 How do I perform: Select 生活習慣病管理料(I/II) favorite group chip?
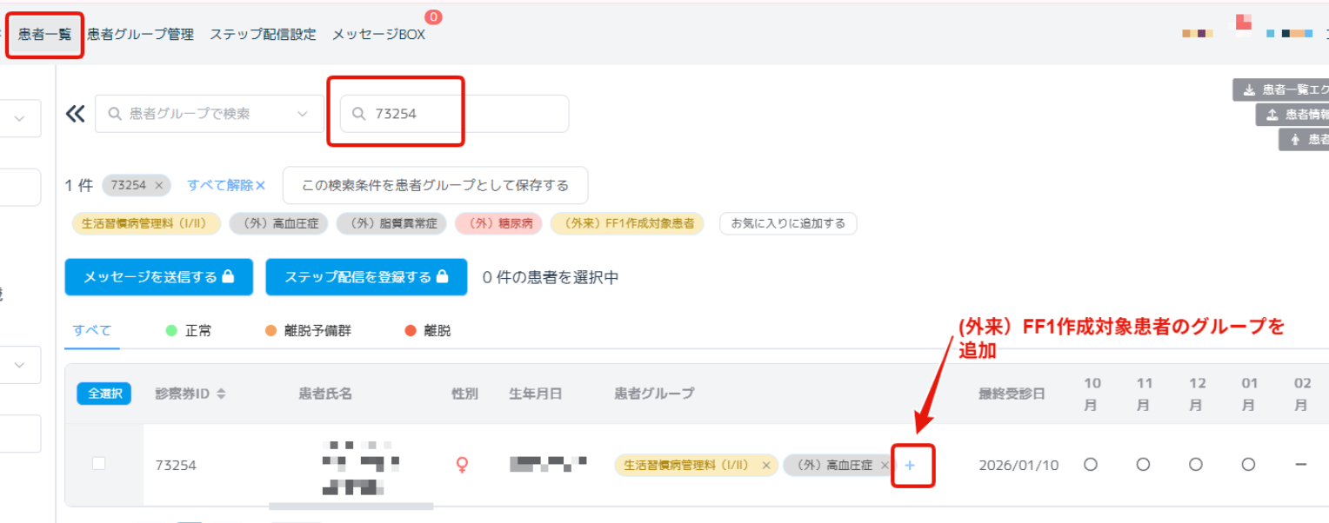point(146,223)
